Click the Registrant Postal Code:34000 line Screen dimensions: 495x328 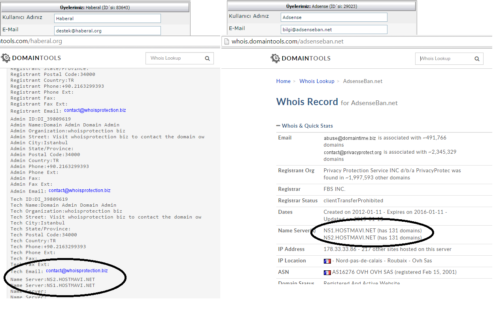53,74
